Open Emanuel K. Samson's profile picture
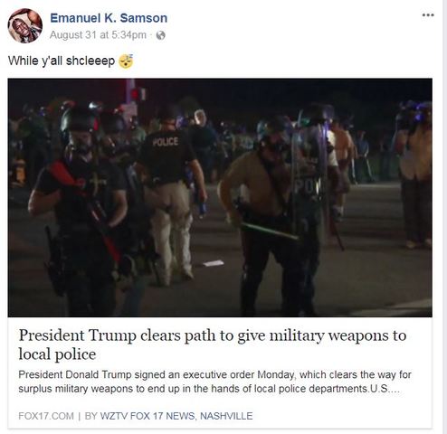The image size is (447, 434). click(25, 25)
